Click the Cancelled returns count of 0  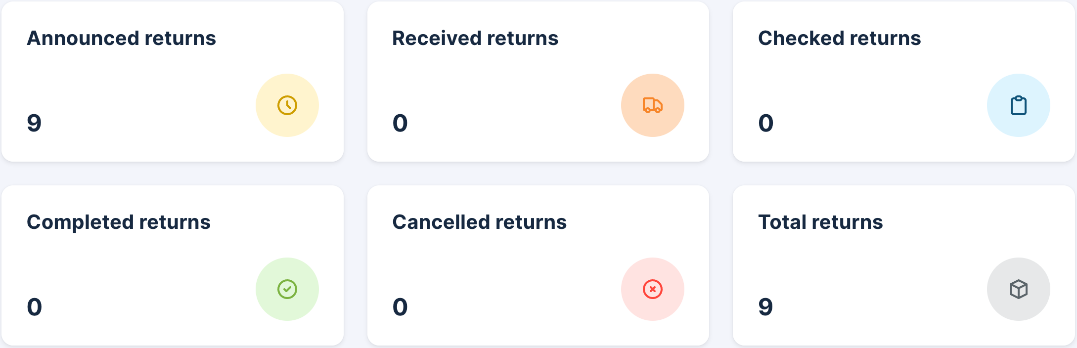click(400, 306)
